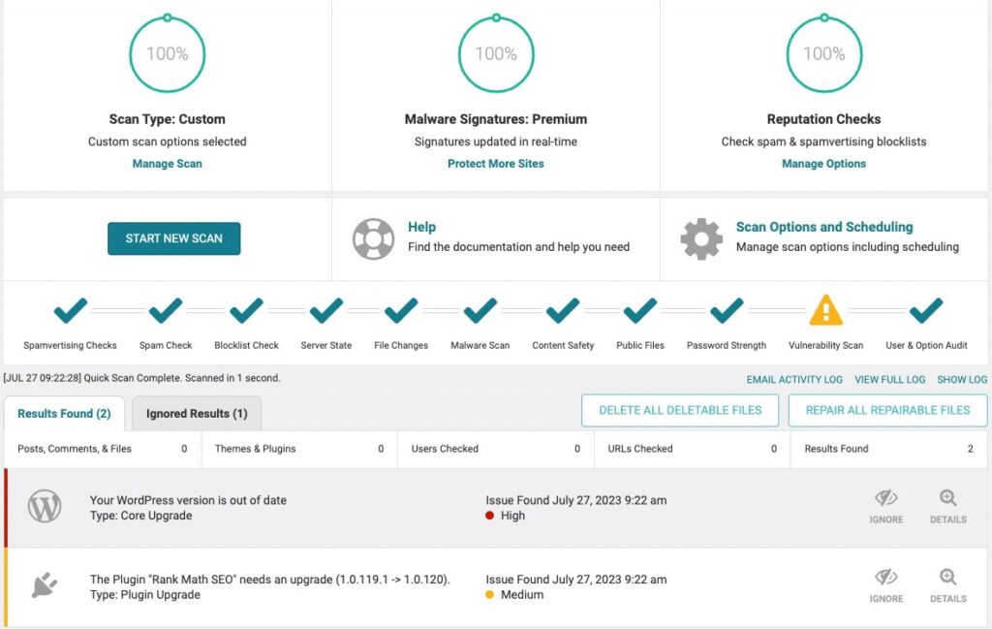
Task: Click the Spamvertising Checks checkmark icon
Action: 70,311
